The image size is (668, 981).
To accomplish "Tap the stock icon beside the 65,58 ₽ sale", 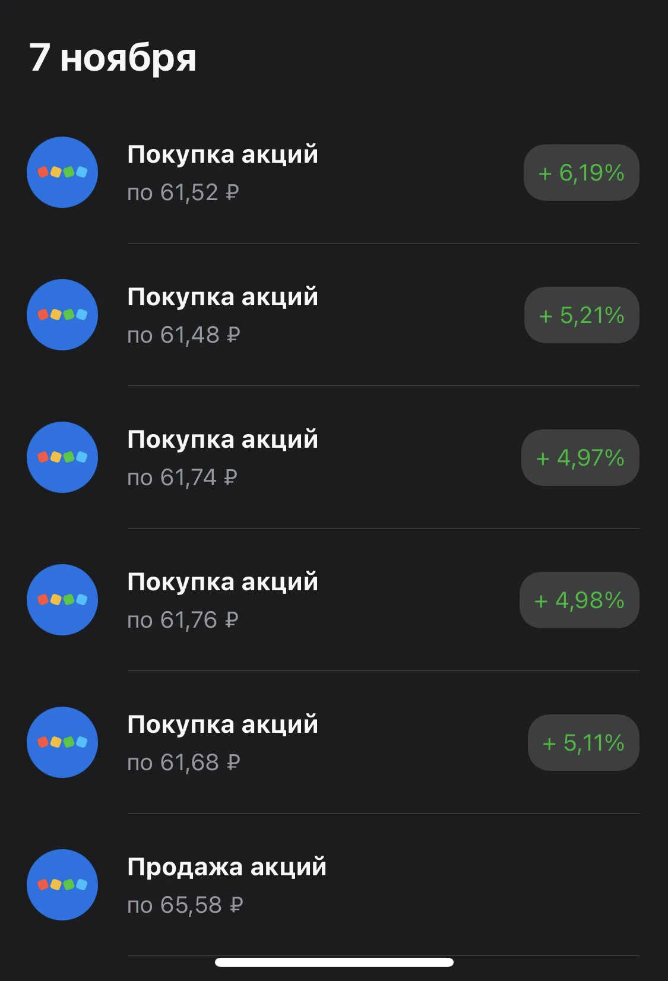I will click(62, 885).
